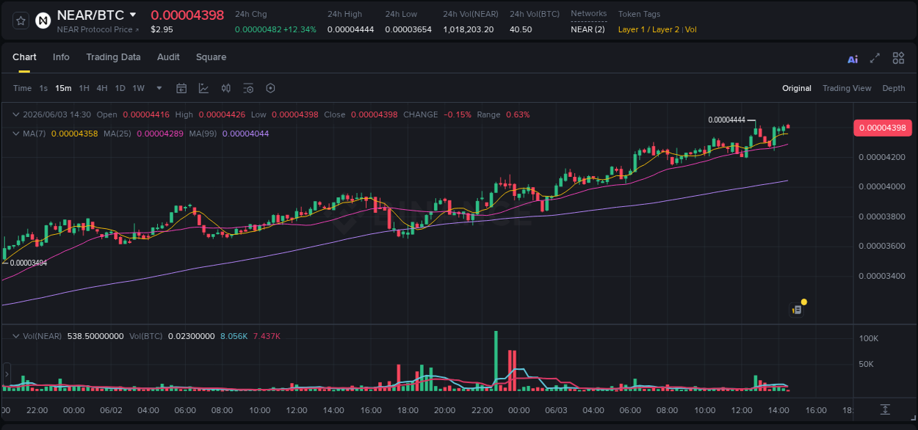Open the Audit tab
The width and height of the screenshot is (918, 430).
click(x=168, y=57)
